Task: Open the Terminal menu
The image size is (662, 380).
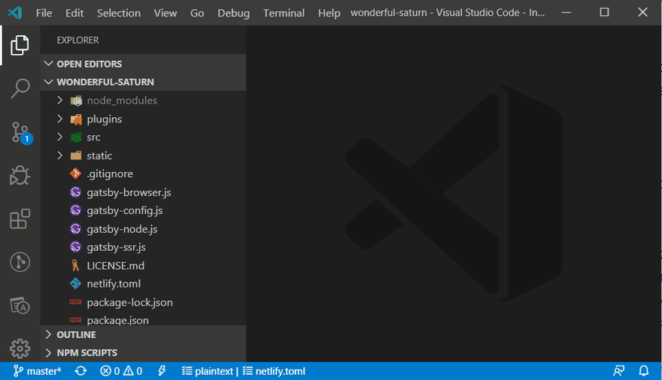Action: pos(284,13)
